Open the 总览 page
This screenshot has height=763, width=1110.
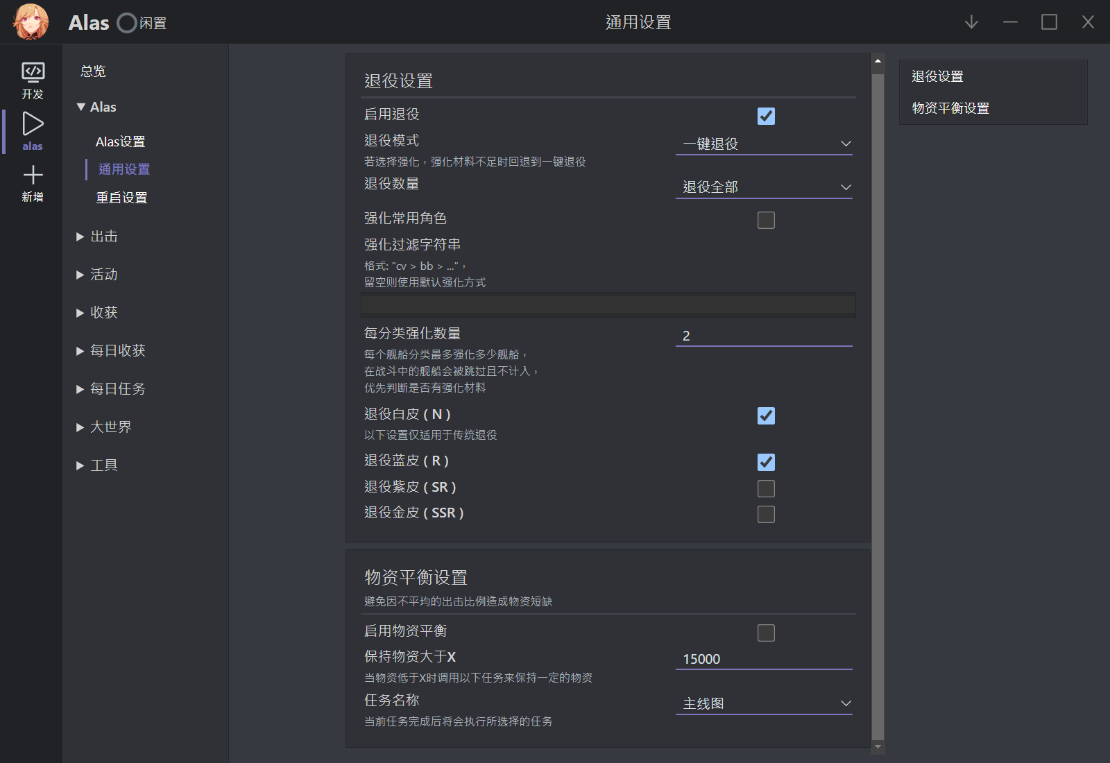point(92,70)
